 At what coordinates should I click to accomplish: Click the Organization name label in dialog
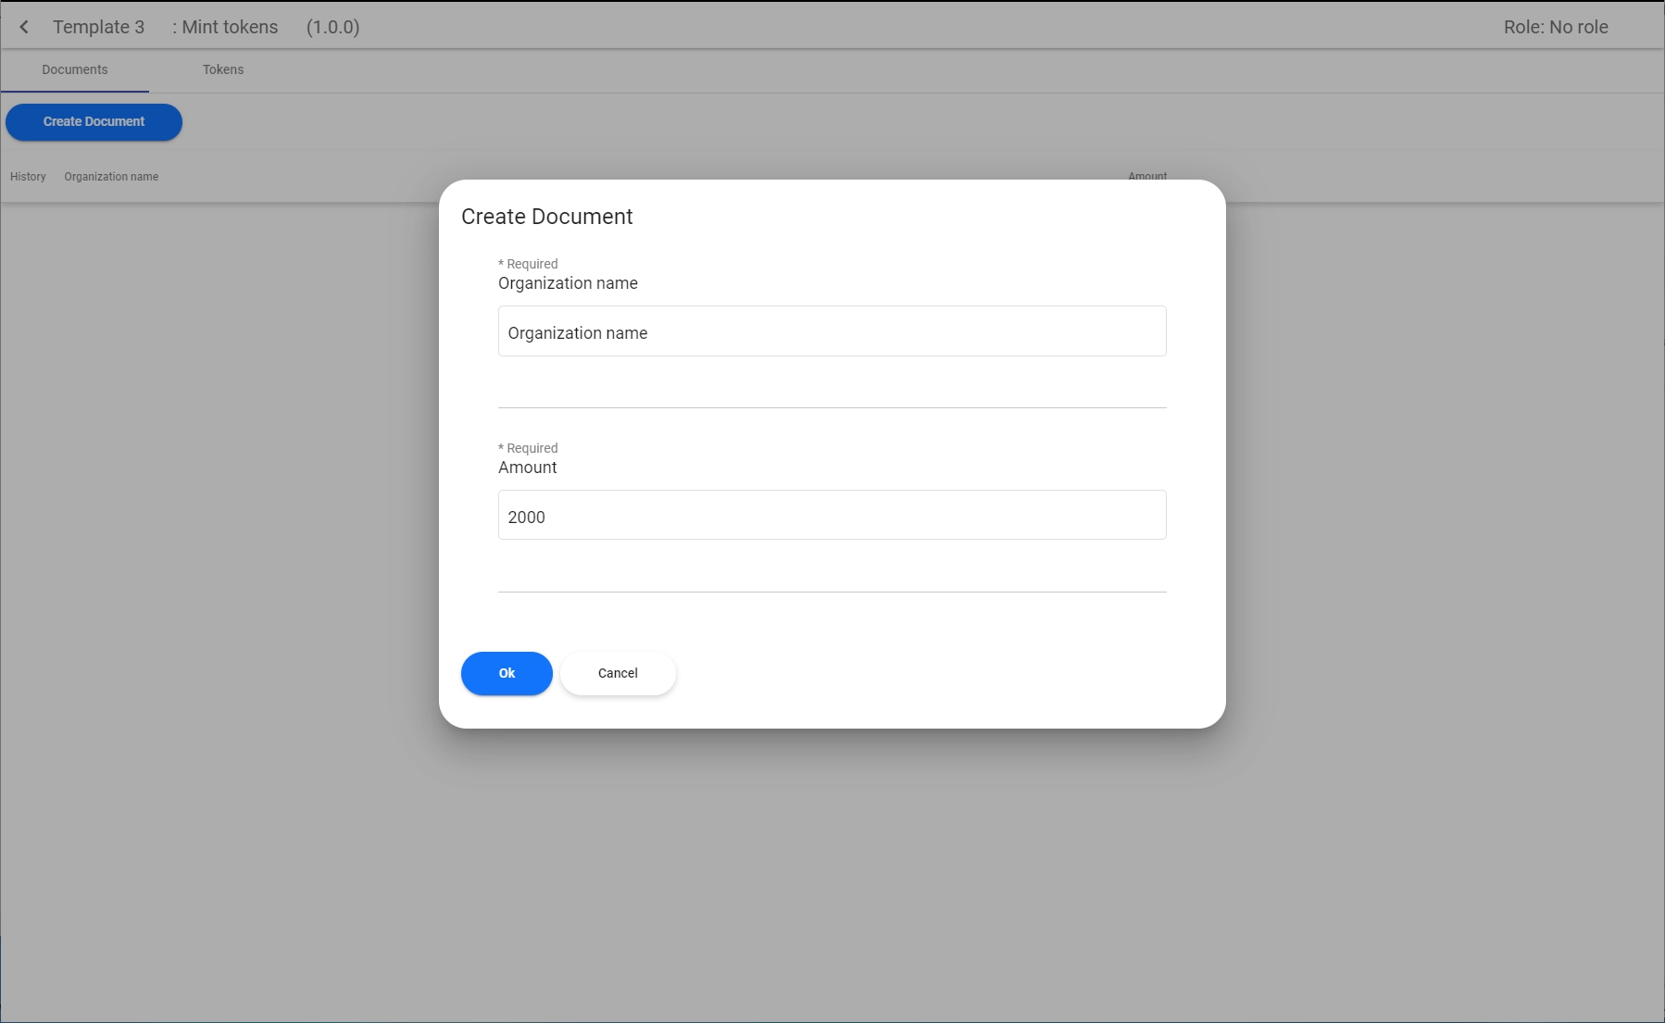click(568, 283)
